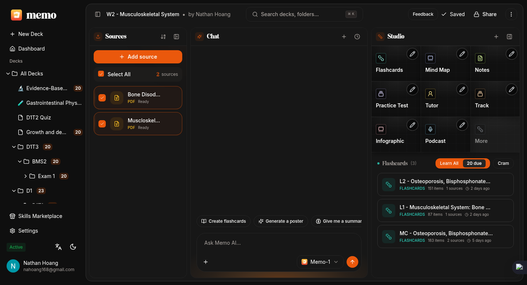Viewport: 527px width, 285px height.
Task: Expand the Exam 1 folder
Action: [26, 176]
